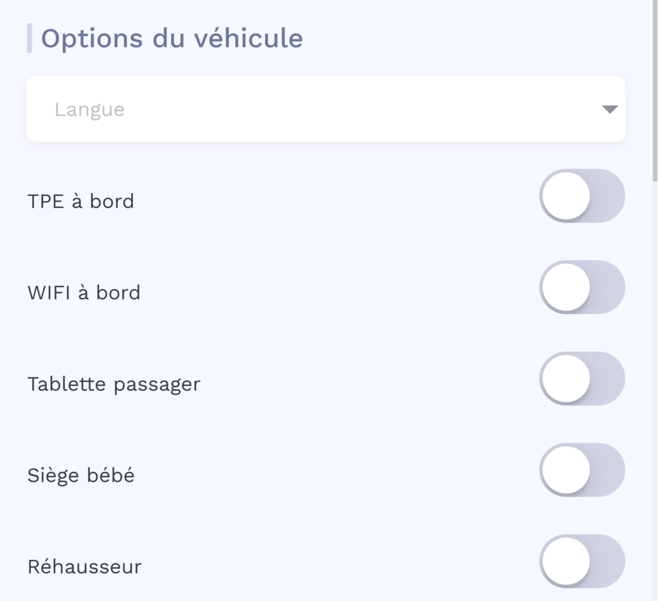Click the white knob of Tablette passager switch

point(566,378)
